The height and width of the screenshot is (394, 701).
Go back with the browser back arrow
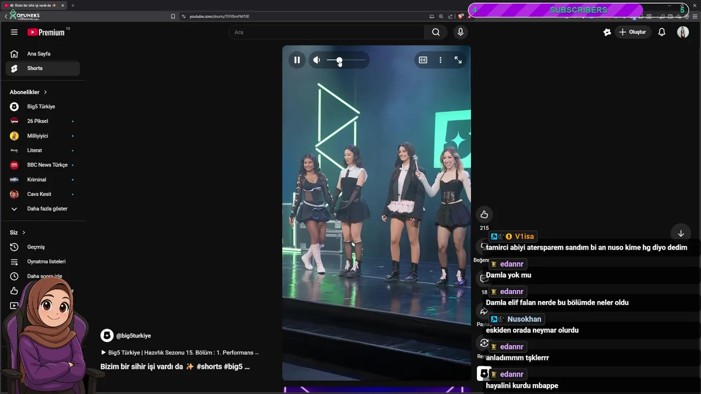5,16
